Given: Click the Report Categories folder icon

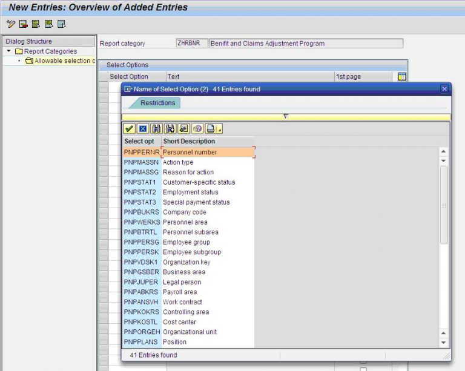Looking at the screenshot, I should tap(19, 51).
